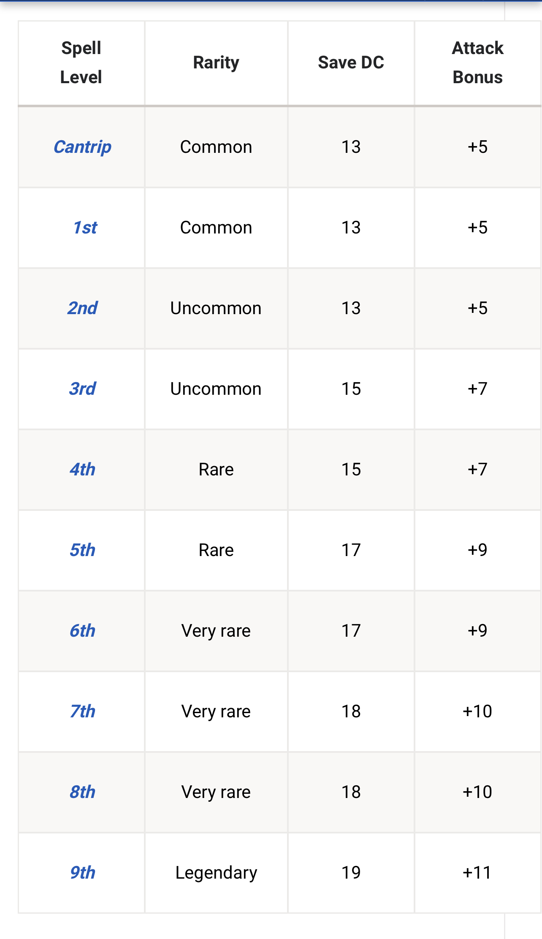This screenshot has height=939, width=542.
Task: Click the Legendary rarity cell
Action: [216, 873]
